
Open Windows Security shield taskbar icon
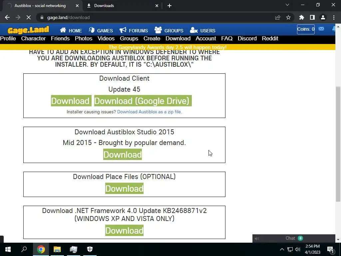(x=90, y=249)
